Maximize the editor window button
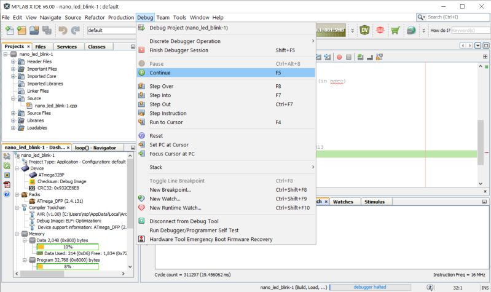 click(x=485, y=45)
